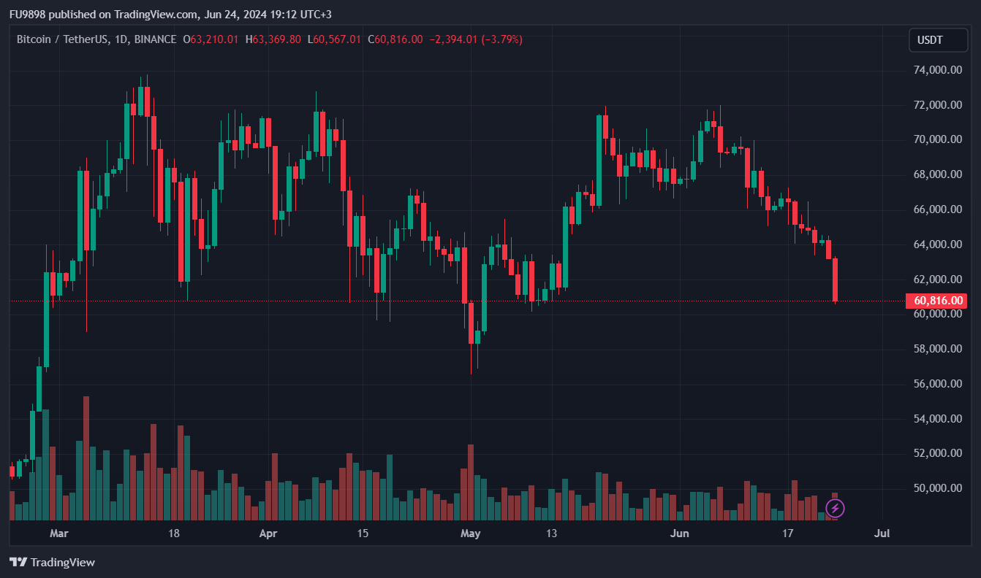Image resolution: width=981 pixels, height=578 pixels.
Task: Click the latest red candle at far right
Action: click(x=835, y=279)
